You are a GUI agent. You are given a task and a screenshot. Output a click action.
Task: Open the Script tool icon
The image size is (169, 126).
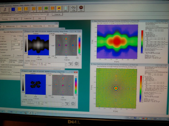pyautogui.click(x=73, y=9)
